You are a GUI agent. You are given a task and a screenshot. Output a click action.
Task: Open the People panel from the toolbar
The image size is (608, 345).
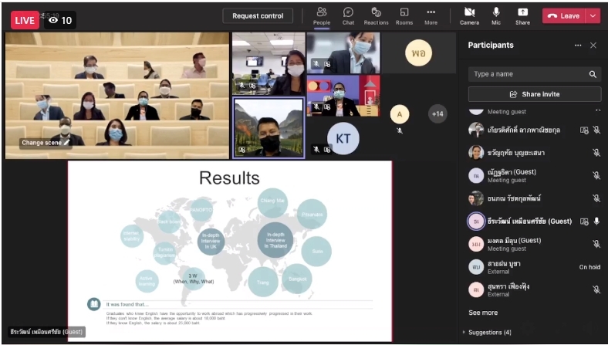click(322, 16)
